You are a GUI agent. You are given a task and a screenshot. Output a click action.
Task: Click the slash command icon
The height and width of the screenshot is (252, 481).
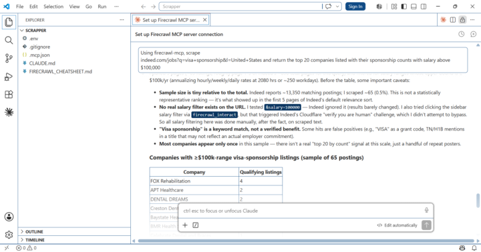(195, 225)
